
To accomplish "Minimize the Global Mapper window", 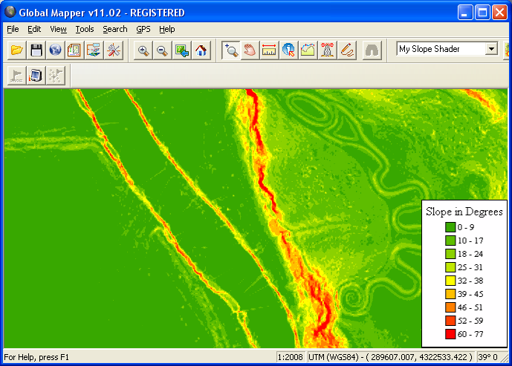I will (464, 13).
